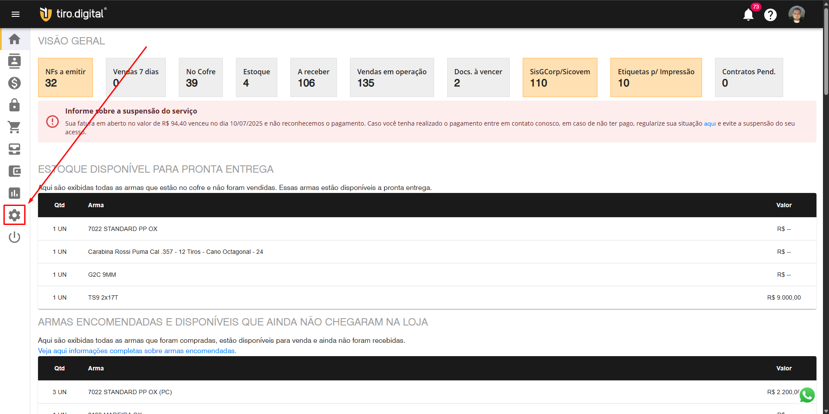Open the dollar sign finance icon
Image resolution: width=829 pixels, height=414 pixels.
coord(15,83)
